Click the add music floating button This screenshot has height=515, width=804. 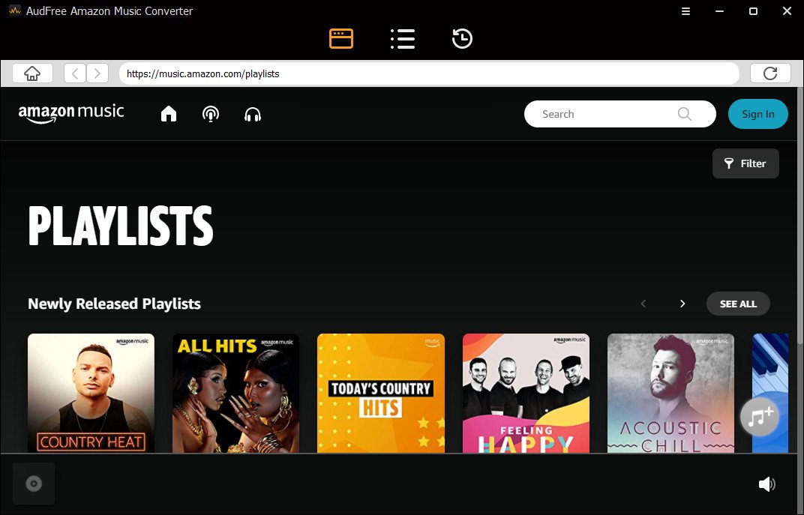tap(760, 417)
